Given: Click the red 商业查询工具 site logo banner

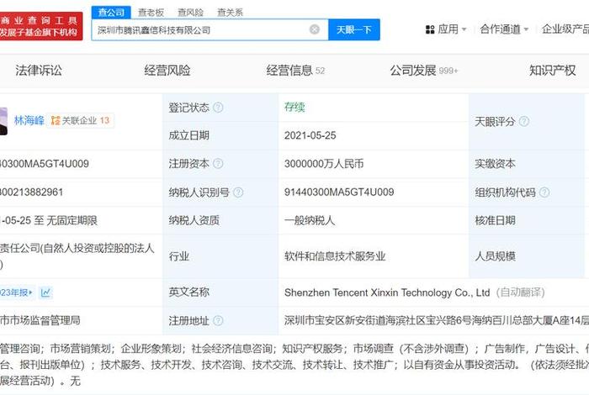Looking at the screenshot, I should point(41,26).
